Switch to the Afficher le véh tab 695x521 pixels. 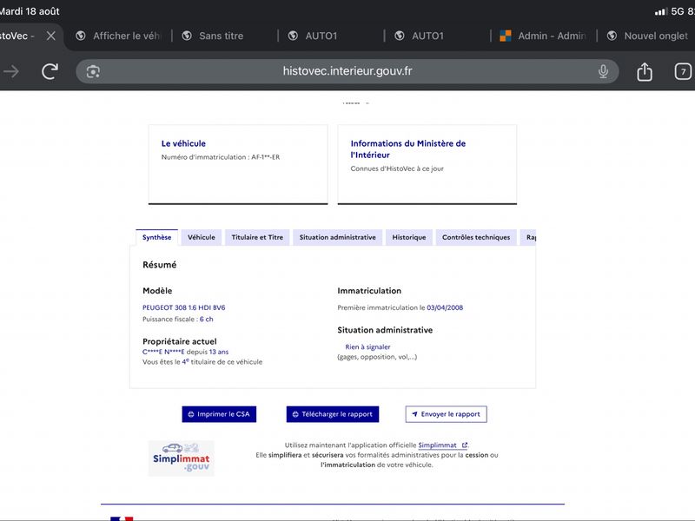(118, 36)
